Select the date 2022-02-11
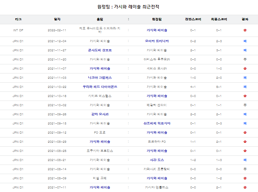This screenshot has height=192, width=258. click(57, 30)
